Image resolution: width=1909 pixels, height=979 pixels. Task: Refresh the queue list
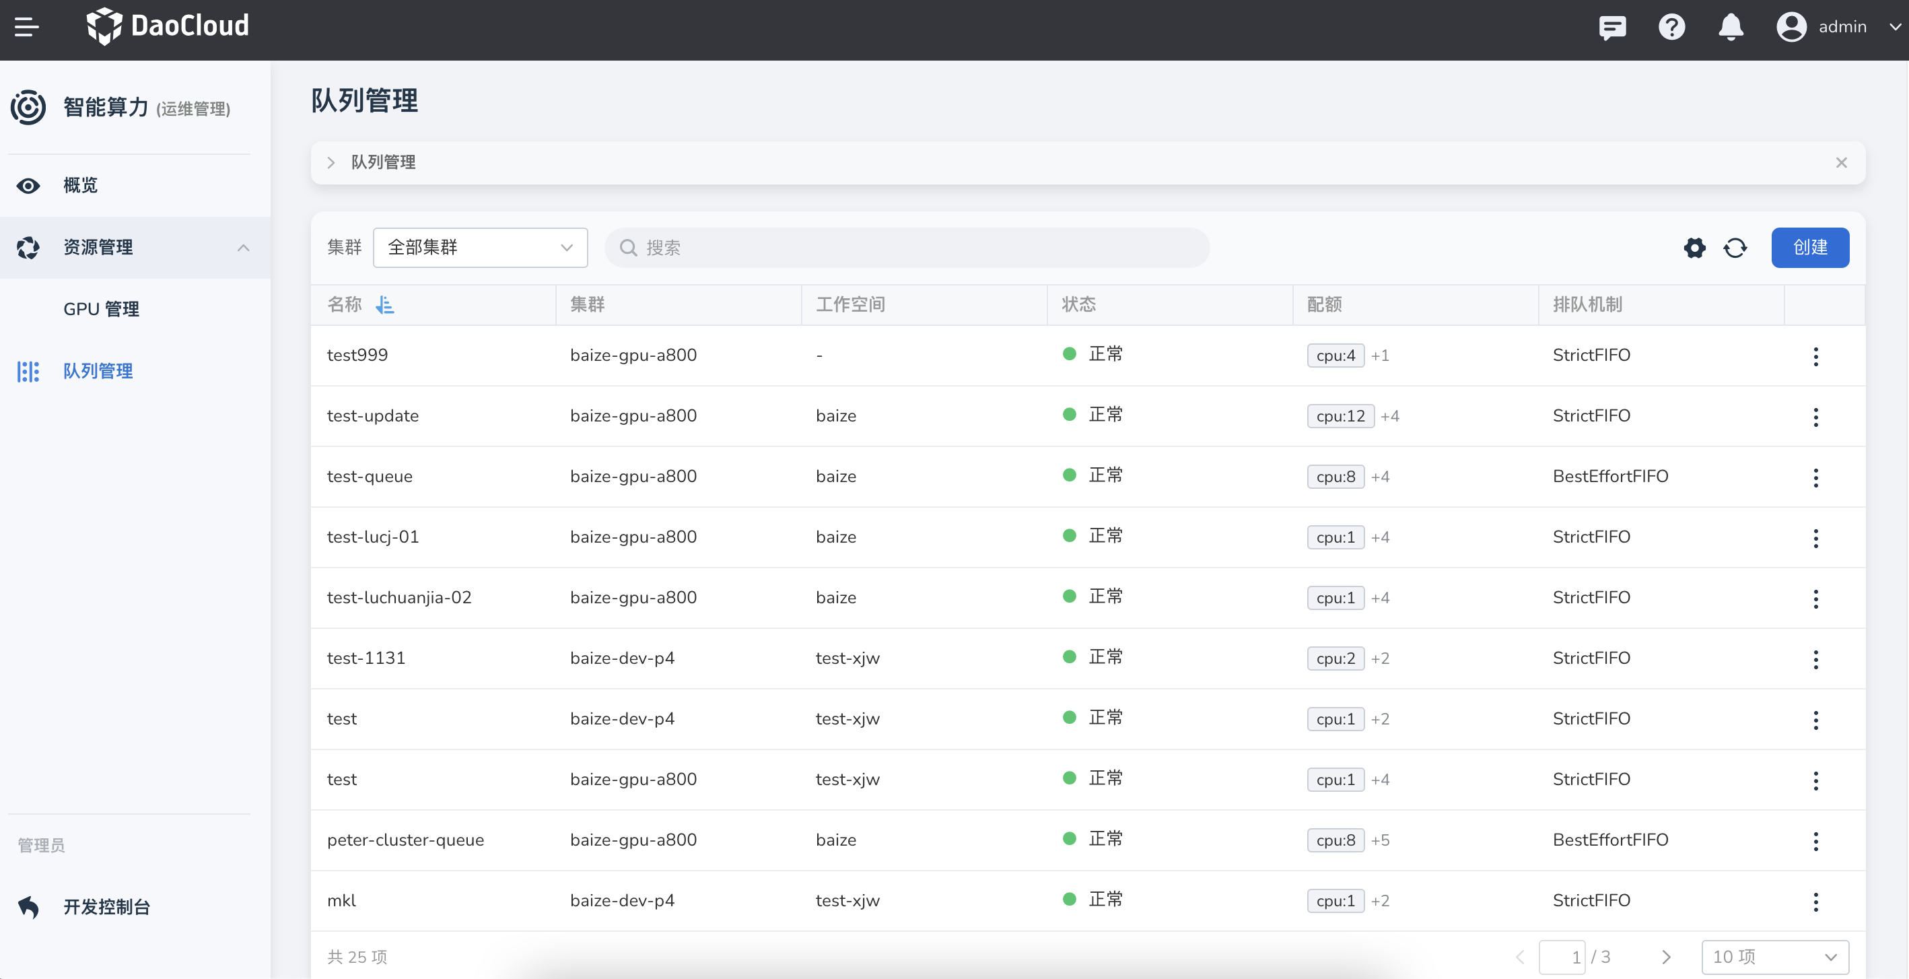click(x=1735, y=248)
